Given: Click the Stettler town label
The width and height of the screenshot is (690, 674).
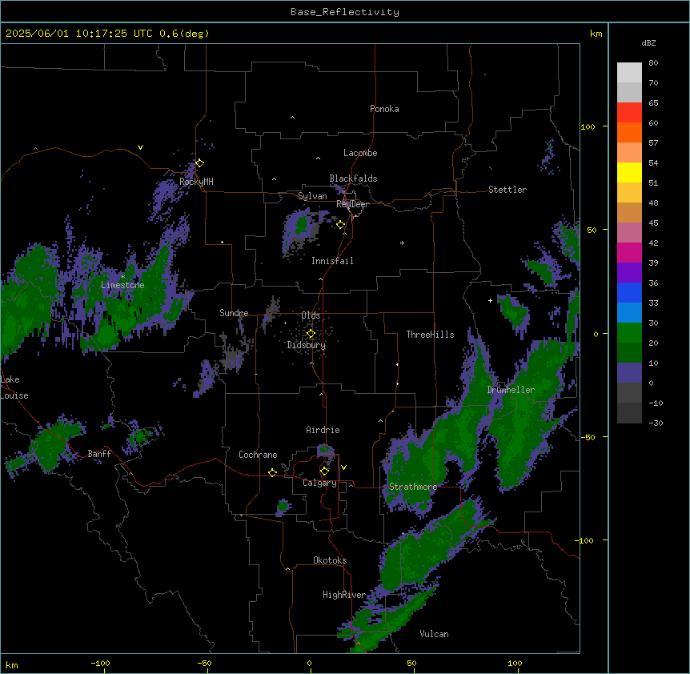Looking at the screenshot, I should pyautogui.click(x=507, y=190).
